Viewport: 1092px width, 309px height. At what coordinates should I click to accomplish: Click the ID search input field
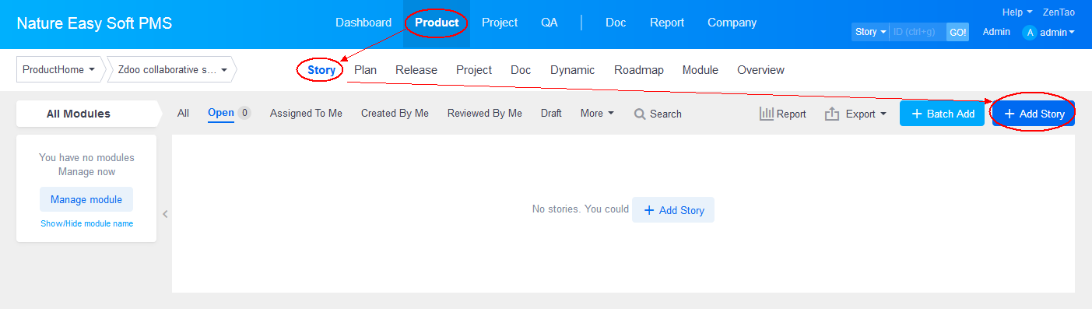pyautogui.click(x=918, y=32)
